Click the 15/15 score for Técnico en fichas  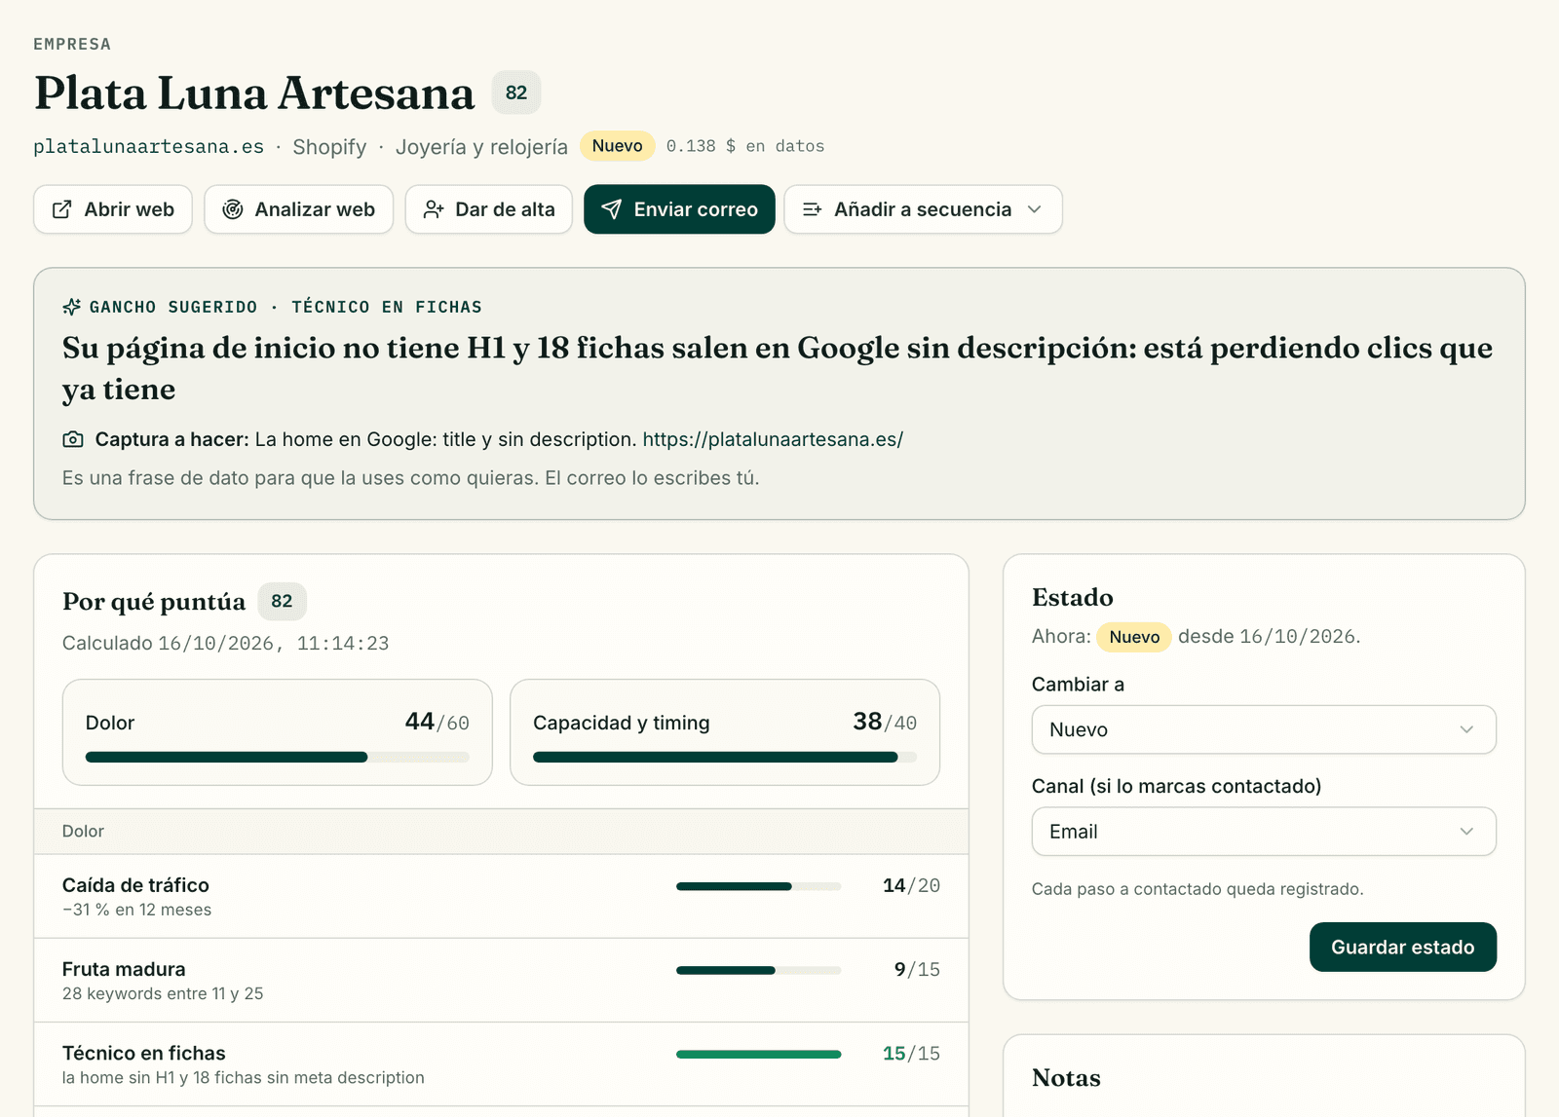[911, 1054]
